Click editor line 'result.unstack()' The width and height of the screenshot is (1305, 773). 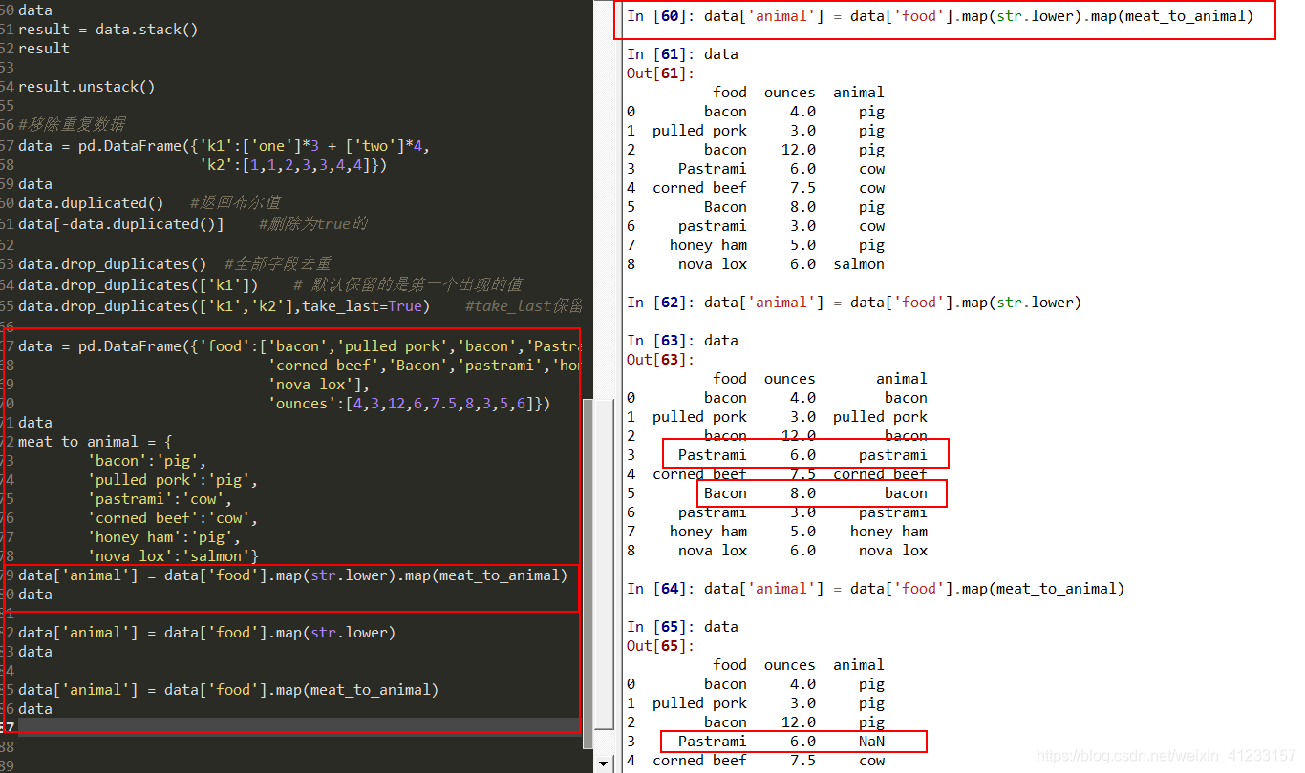coord(86,86)
